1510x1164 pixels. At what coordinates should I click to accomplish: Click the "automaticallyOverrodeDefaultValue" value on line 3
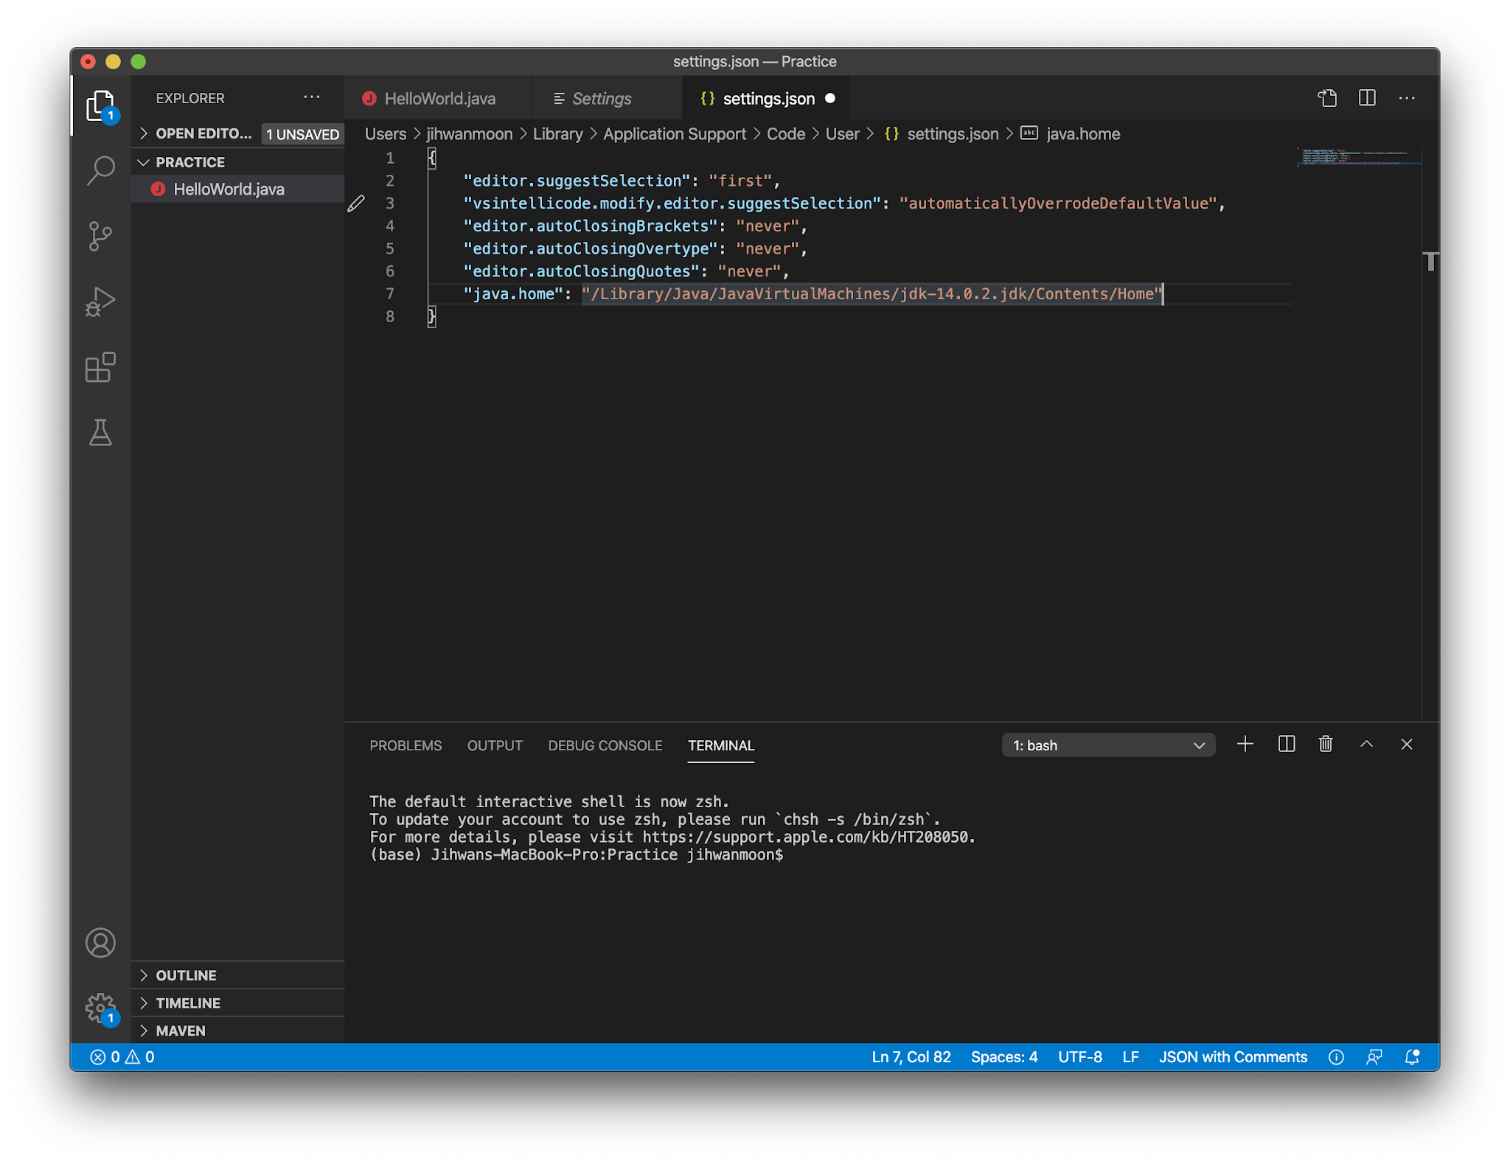1058,203
